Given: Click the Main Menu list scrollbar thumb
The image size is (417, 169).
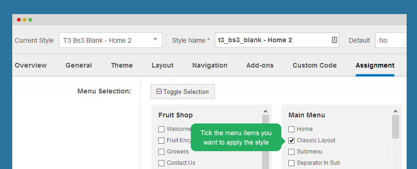Looking at the screenshot, I should (x=395, y=127).
